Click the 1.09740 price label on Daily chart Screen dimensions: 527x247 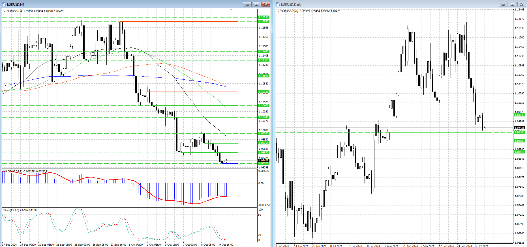(x=519, y=115)
